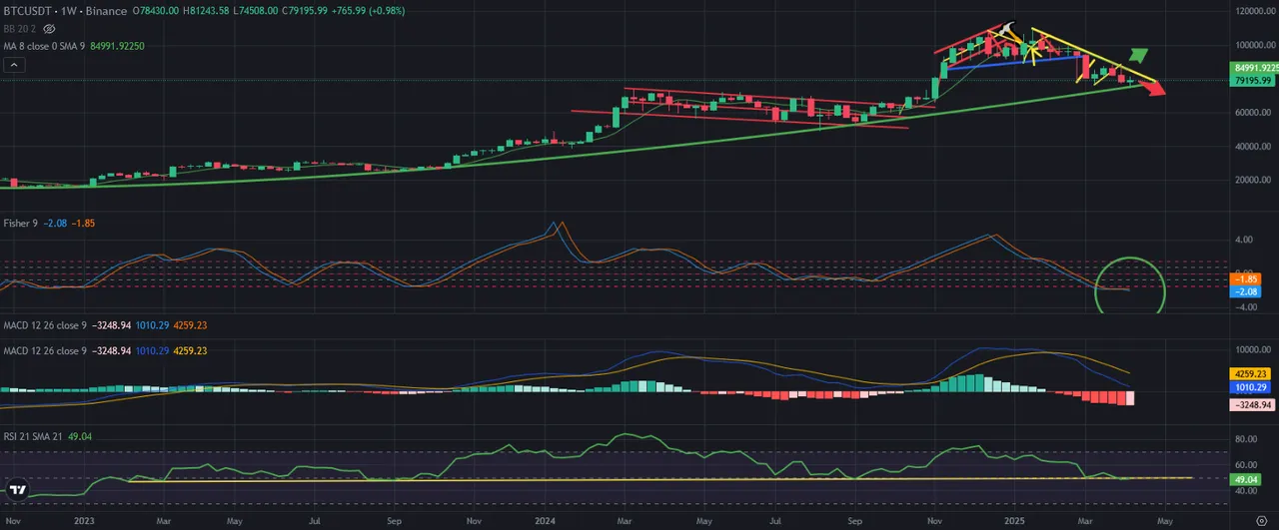The width and height of the screenshot is (1279, 530).
Task: Click the green 84991.92 MA tag on the price axis
Action: (x=1256, y=68)
